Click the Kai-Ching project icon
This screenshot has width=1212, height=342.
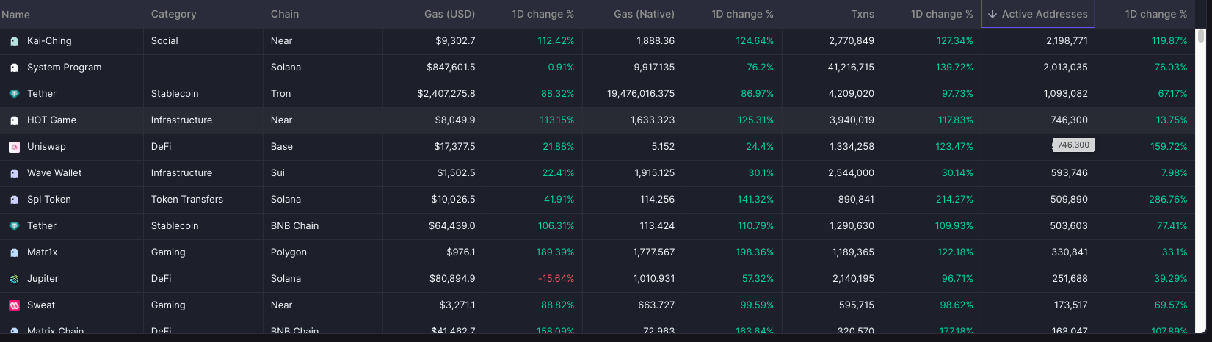[14, 41]
